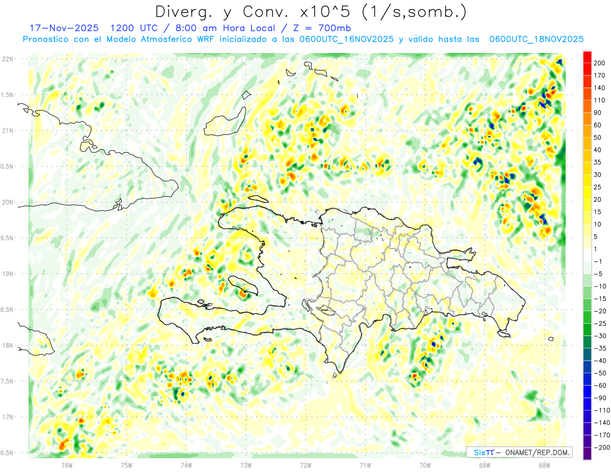Click the '68W' longitude label
Screen dimensions: 611x472
pos(544,464)
